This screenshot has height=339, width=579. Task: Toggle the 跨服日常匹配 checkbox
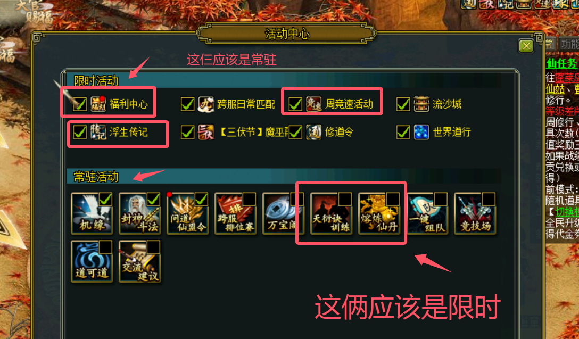187,104
